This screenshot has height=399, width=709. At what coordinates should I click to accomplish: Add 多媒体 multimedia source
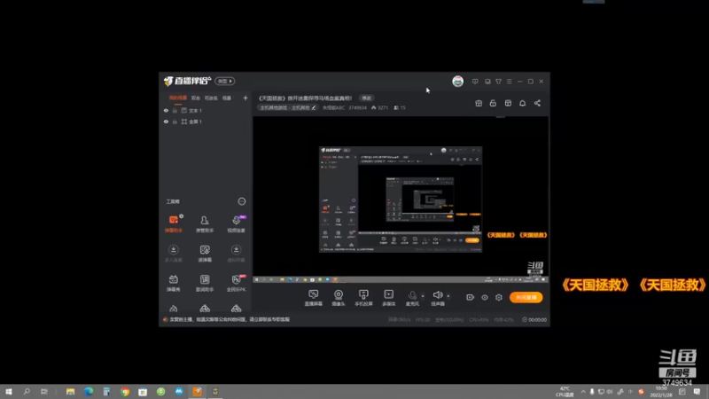(x=388, y=298)
